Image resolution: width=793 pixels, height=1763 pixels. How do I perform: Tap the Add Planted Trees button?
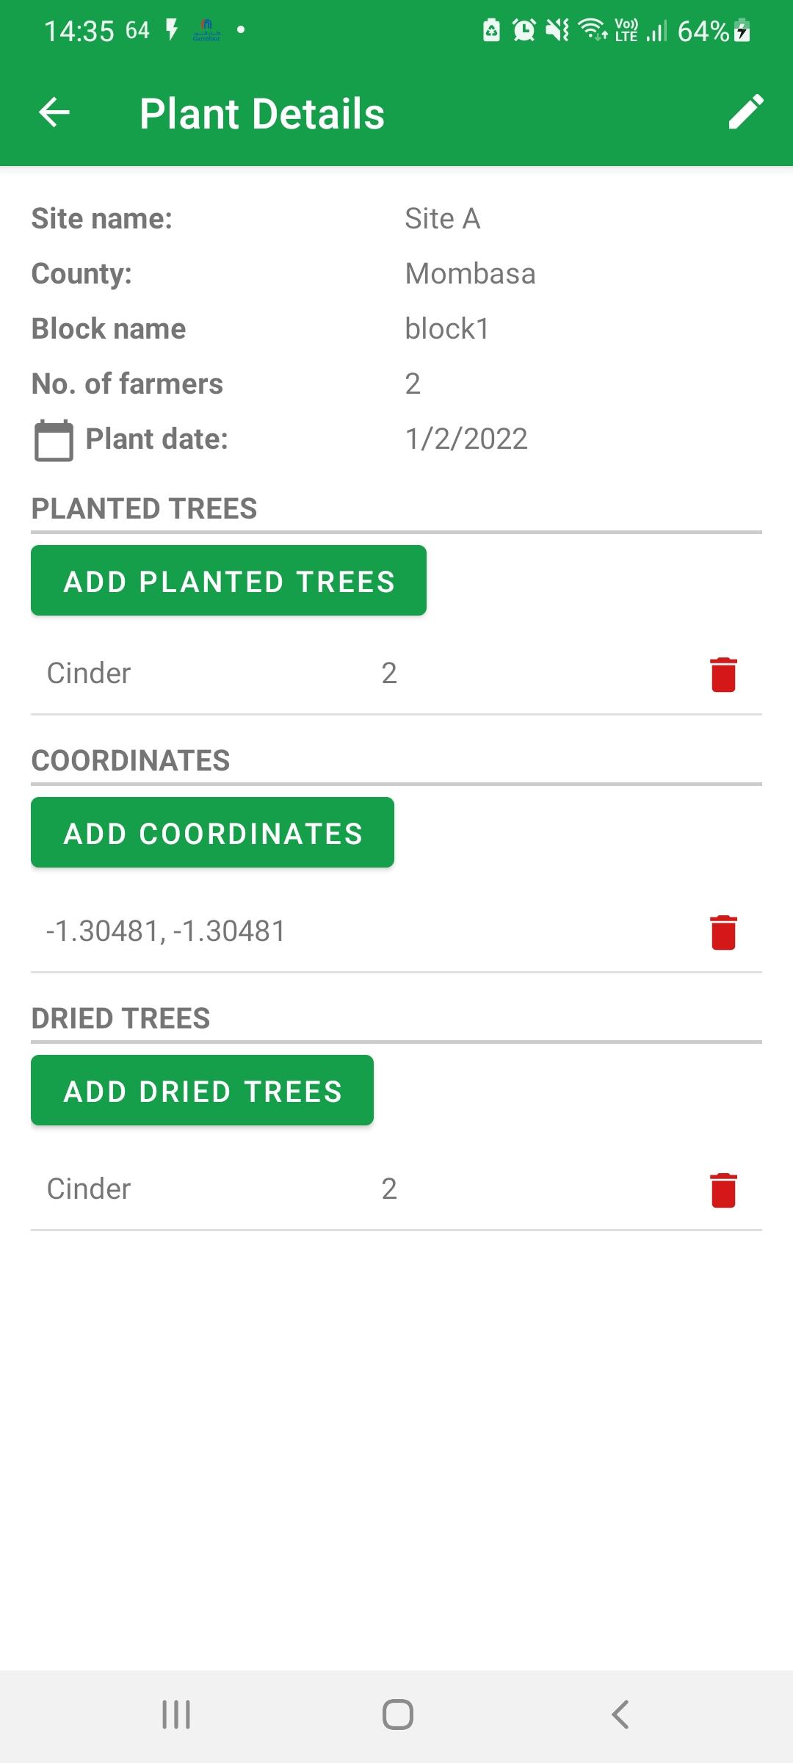228,580
